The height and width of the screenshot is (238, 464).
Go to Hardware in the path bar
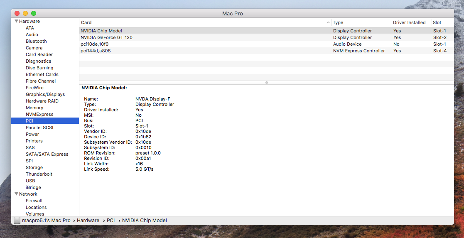tap(88, 221)
